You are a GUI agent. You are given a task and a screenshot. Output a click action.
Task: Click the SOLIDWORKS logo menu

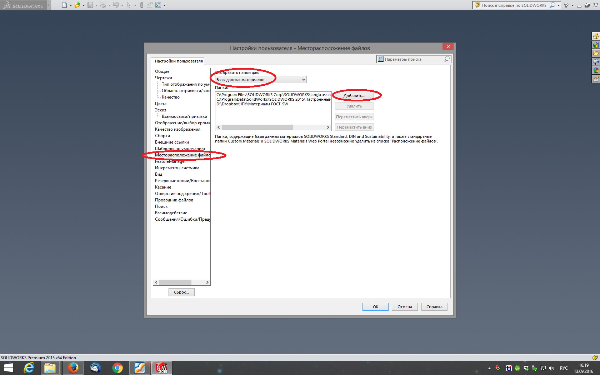coord(23,5)
